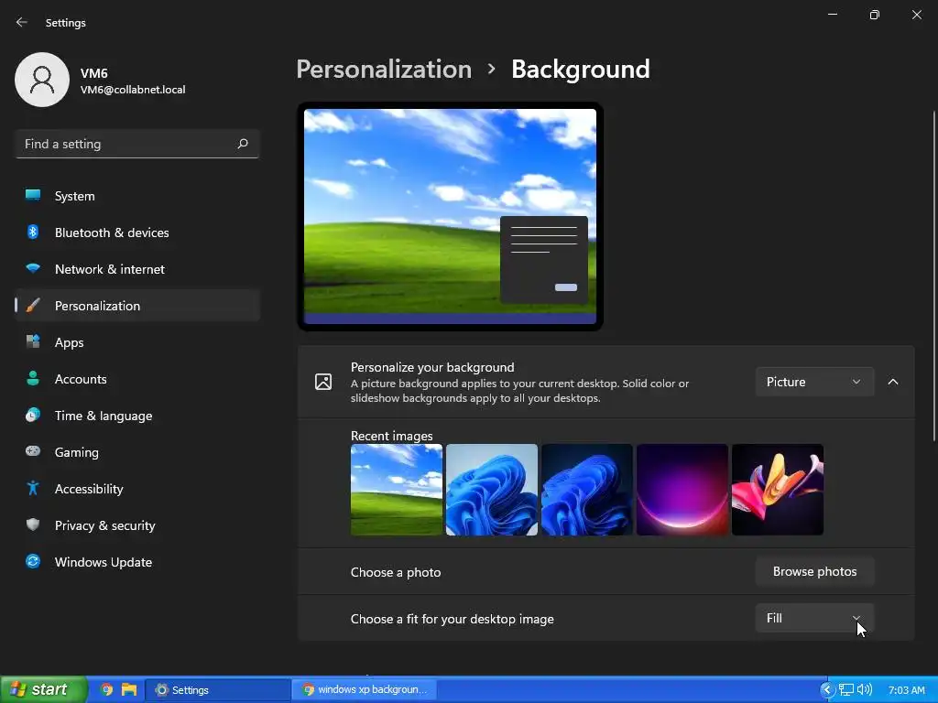Open the background type dropdown showing Picture
The height and width of the screenshot is (703, 938).
(814, 382)
